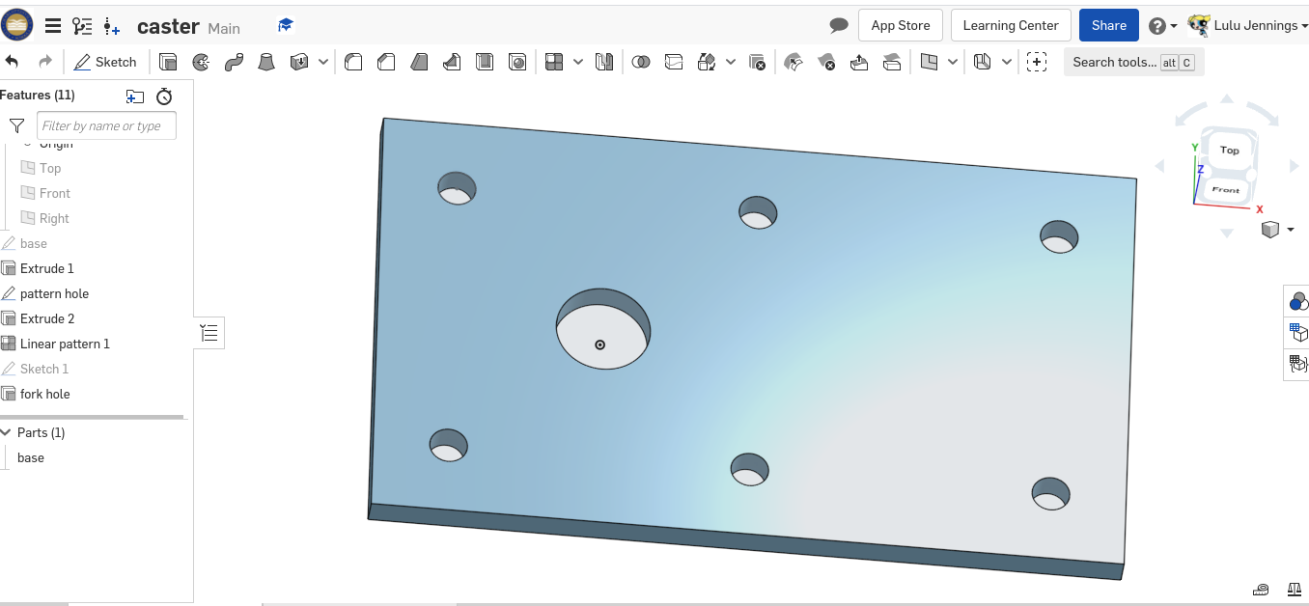
Task: Select the Frame tool icon
Action: click(983, 62)
